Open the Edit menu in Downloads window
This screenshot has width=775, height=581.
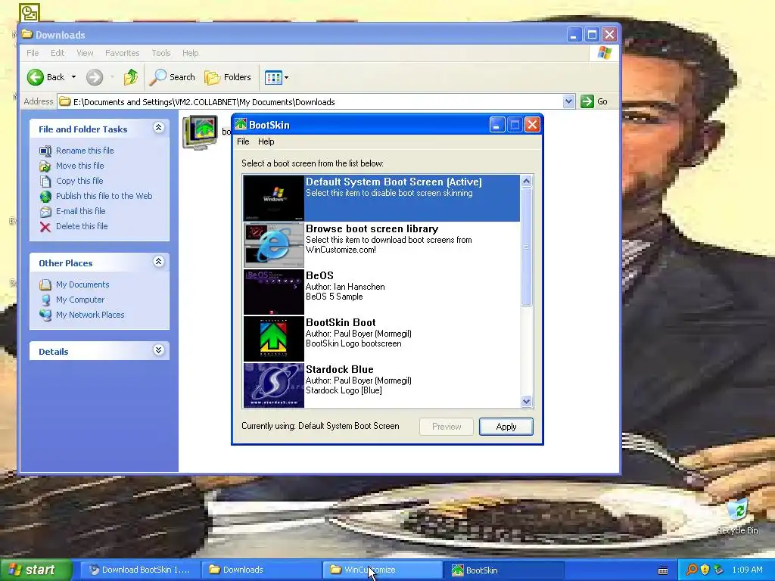(58, 53)
